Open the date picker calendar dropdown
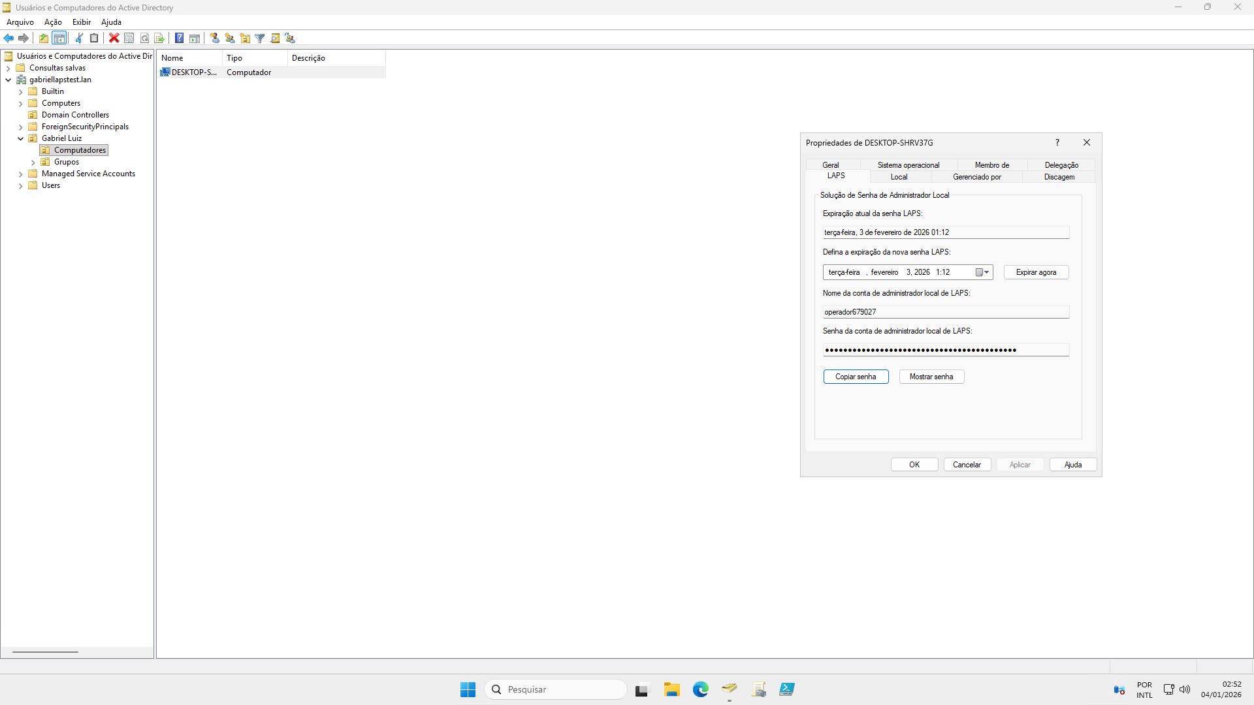The image size is (1254, 705). tap(982, 272)
